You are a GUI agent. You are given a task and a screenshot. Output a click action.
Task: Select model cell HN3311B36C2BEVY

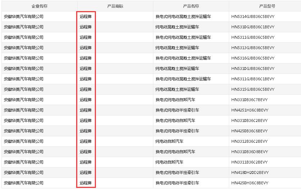(x=249, y=162)
